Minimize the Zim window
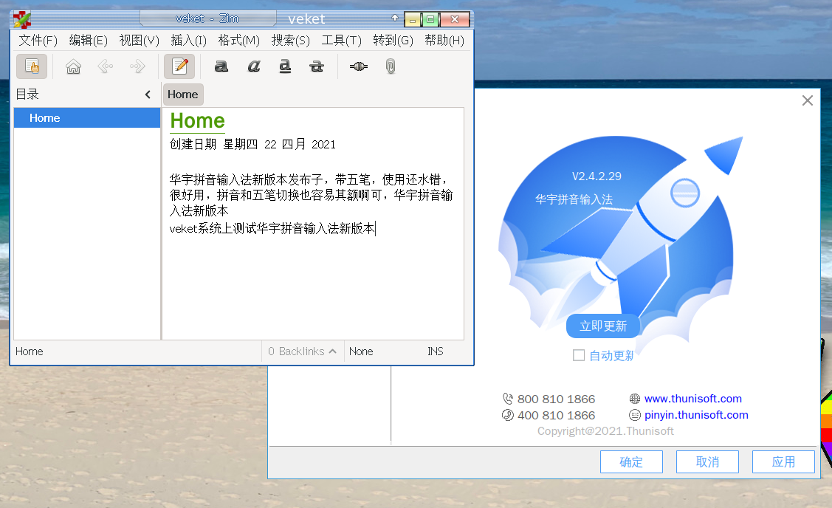 412,20
